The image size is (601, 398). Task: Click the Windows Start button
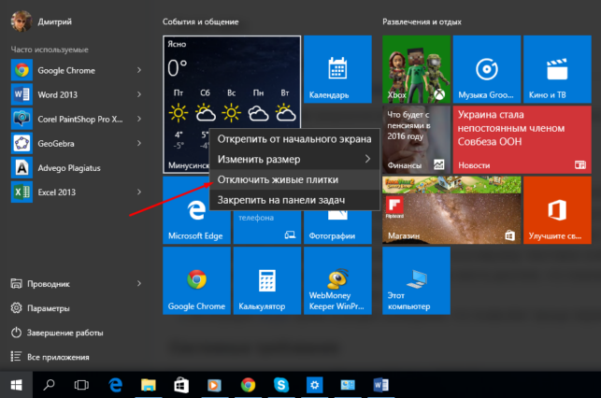click(16, 385)
